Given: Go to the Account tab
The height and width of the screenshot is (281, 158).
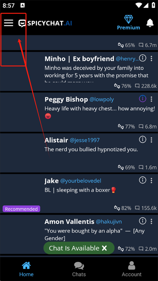Looking at the screenshot, I should (132, 269).
